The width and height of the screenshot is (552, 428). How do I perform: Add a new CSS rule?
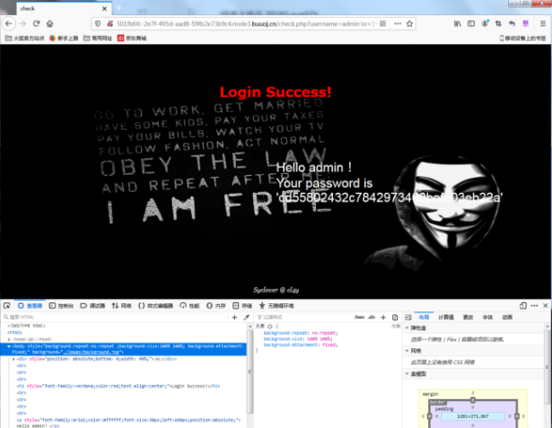click(x=383, y=317)
